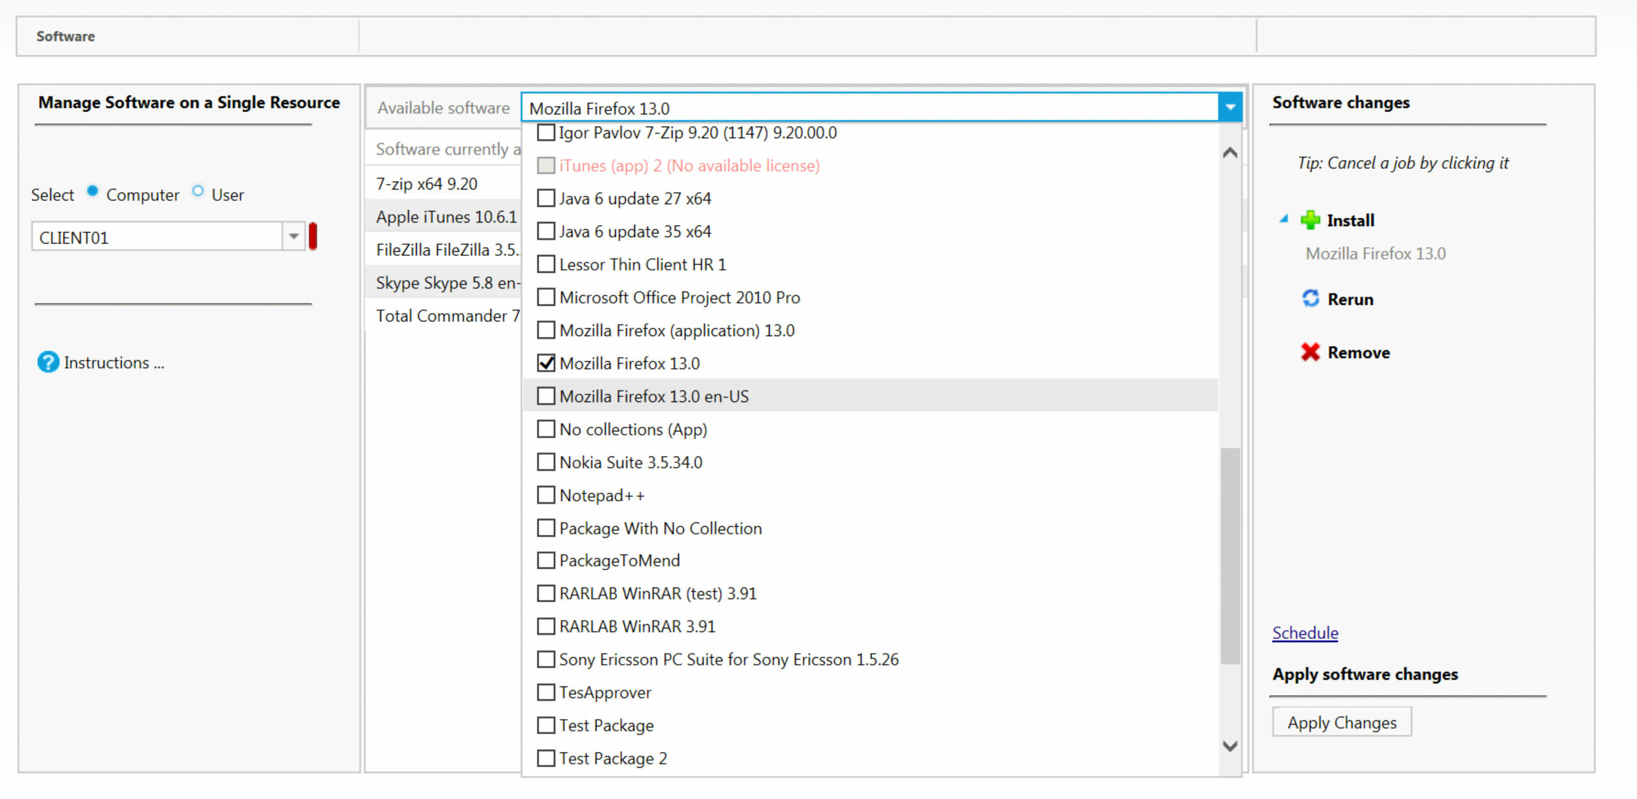The width and height of the screenshot is (1637, 799).
Task: Click the green Install plus icon
Action: tap(1310, 221)
